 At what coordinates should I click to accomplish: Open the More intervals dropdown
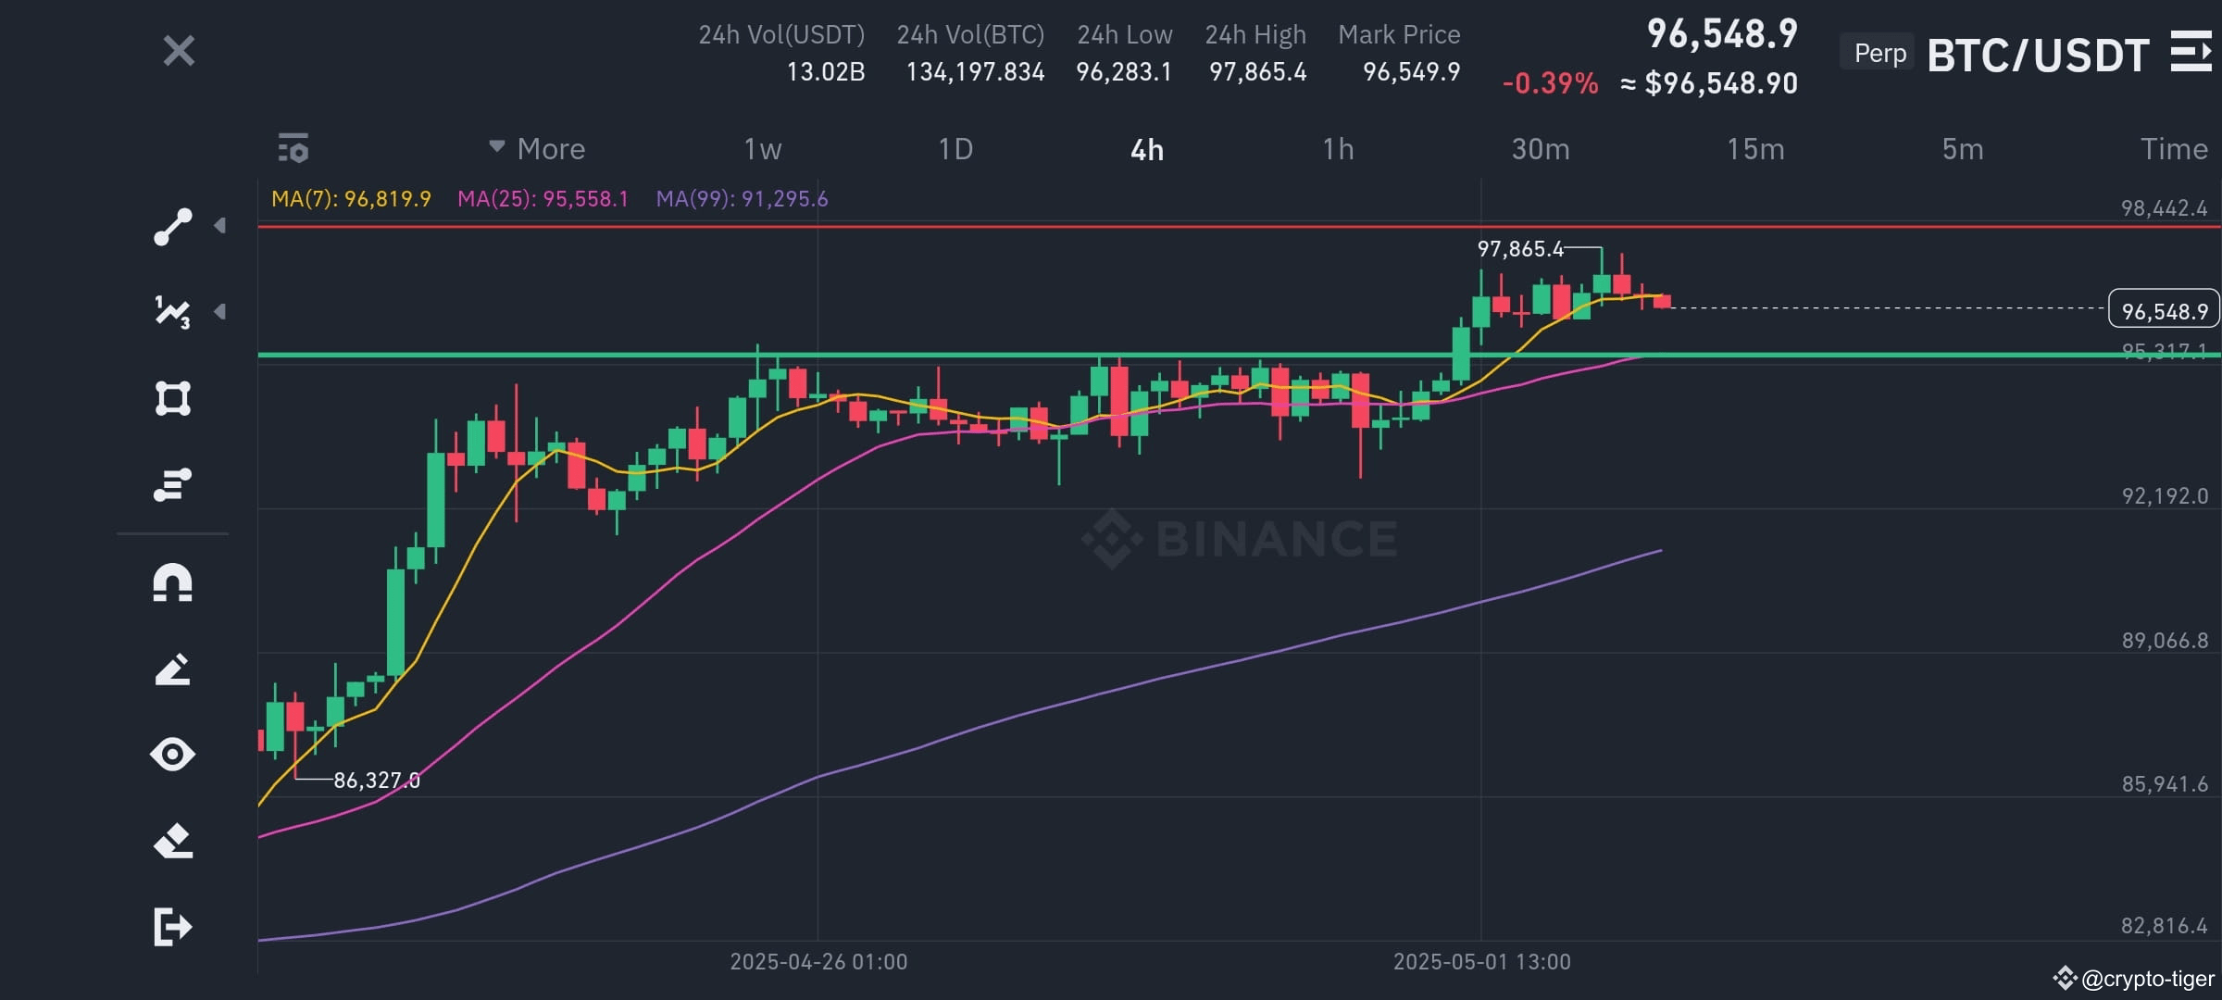[537, 148]
